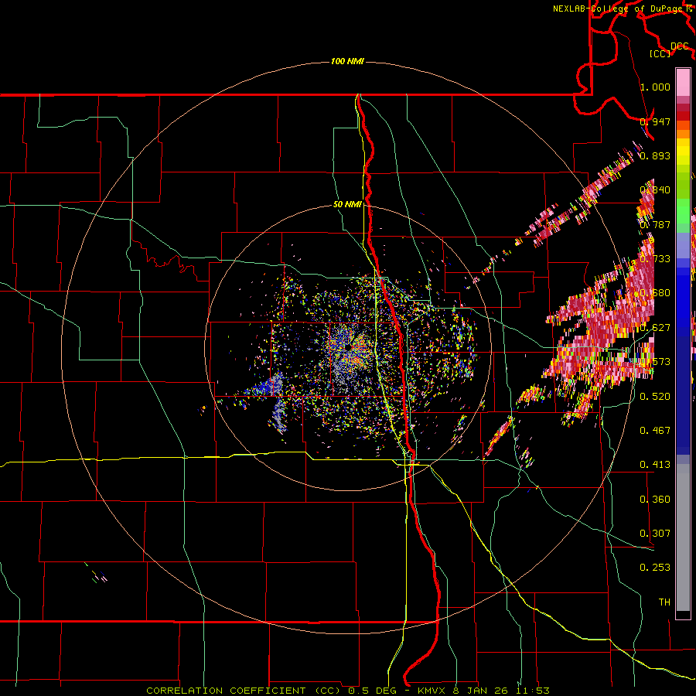The height and width of the screenshot is (696, 696).
Task: Click the 0.413 legend value
Action: pyautogui.click(x=655, y=464)
